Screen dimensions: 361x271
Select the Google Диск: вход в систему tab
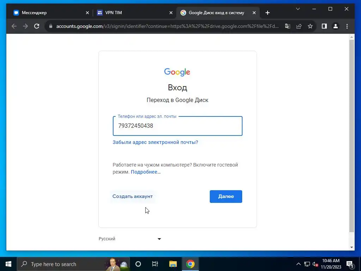[x=218, y=13]
